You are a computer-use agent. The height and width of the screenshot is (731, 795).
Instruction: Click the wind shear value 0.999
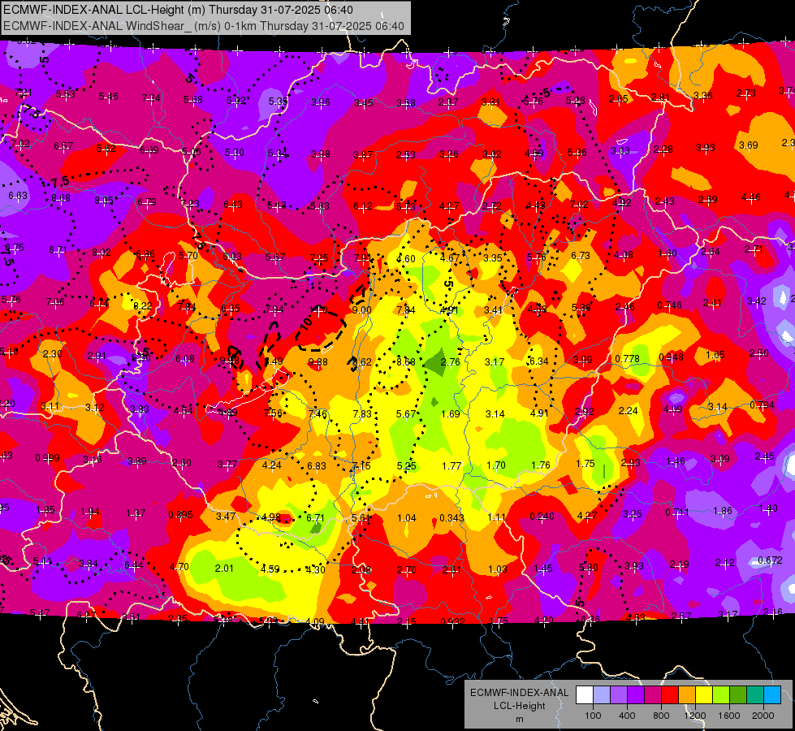(47, 458)
